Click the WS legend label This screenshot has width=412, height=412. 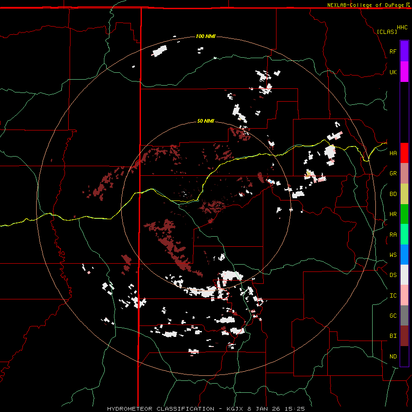point(393,255)
